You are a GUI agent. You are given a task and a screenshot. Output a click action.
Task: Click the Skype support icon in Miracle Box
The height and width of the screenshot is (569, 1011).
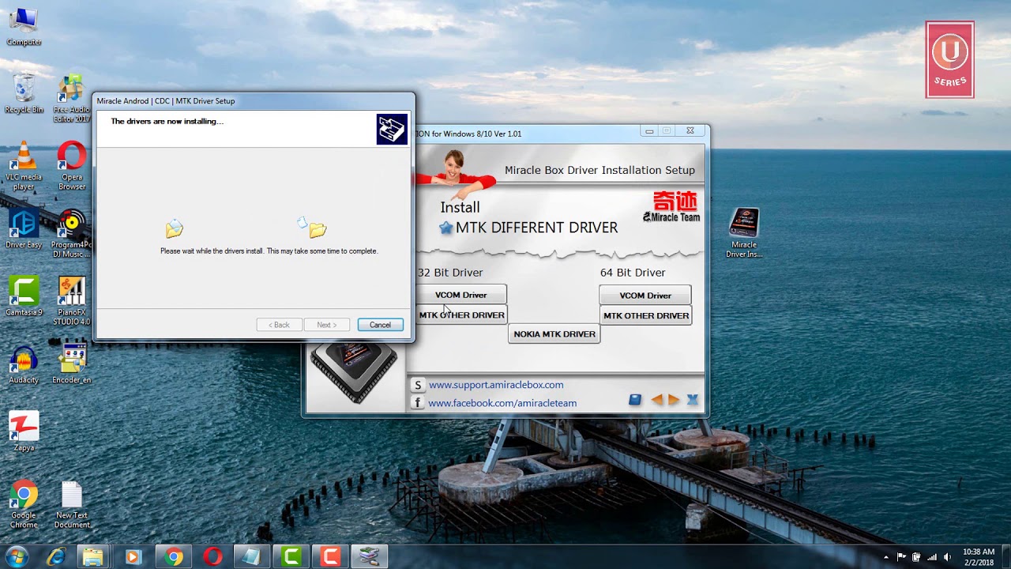pyautogui.click(x=418, y=385)
